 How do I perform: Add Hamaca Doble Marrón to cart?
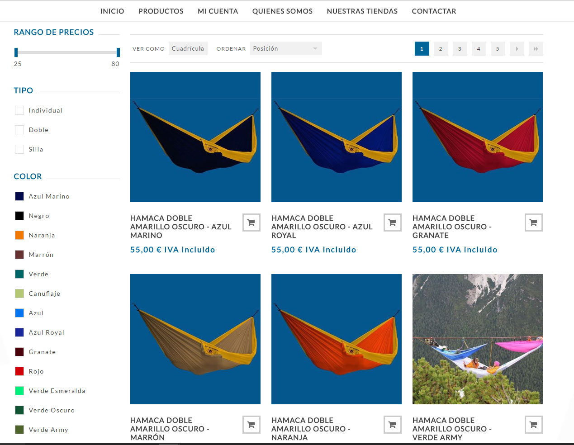(x=251, y=425)
